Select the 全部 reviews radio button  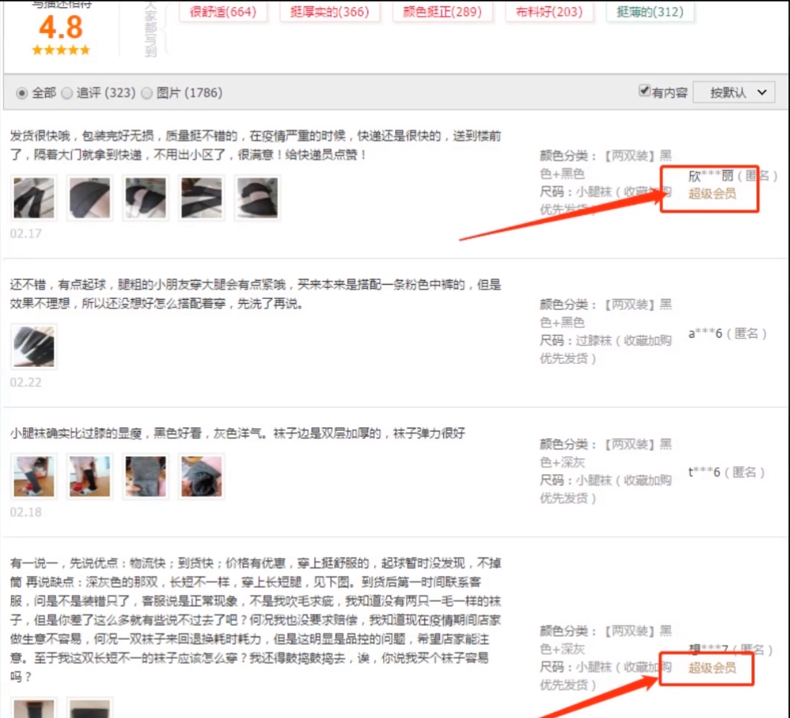coord(21,93)
